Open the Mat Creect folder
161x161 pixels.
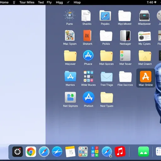145,56
